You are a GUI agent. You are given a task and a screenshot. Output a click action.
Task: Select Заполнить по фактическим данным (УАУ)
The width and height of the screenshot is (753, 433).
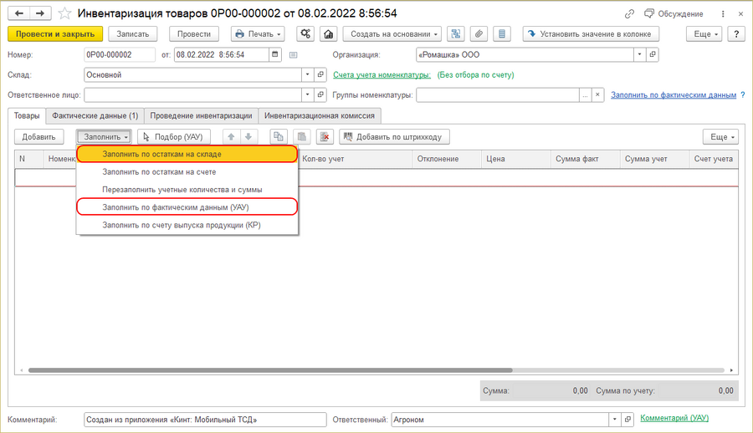click(x=187, y=207)
